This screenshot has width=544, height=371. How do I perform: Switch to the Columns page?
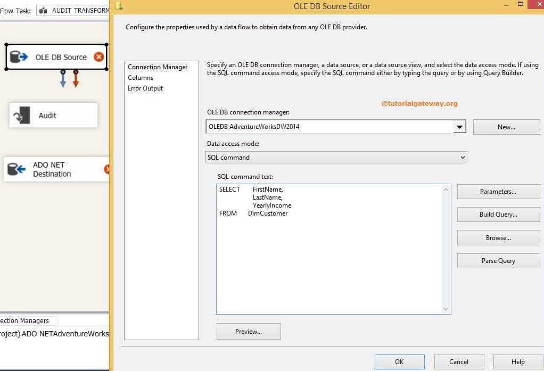(141, 77)
